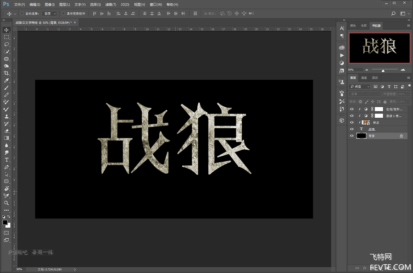Filter layers by type layers icon
This screenshot has width=413, height=273.
click(389, 87)
